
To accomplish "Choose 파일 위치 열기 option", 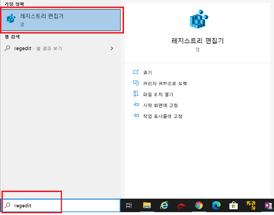I will pos(158,95).
